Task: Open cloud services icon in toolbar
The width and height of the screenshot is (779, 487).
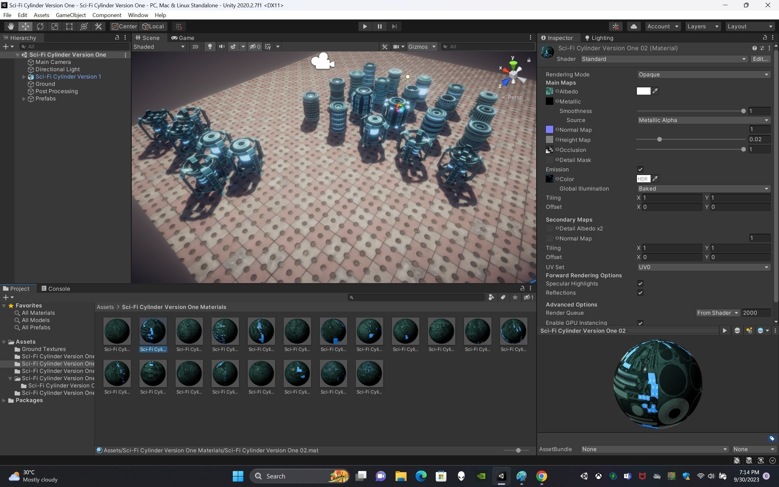Action: [x=634, y=26]
